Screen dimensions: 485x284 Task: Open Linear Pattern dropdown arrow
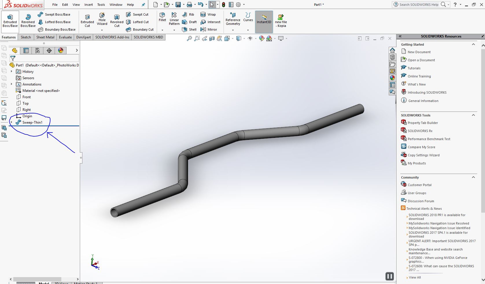pos(174,30)
